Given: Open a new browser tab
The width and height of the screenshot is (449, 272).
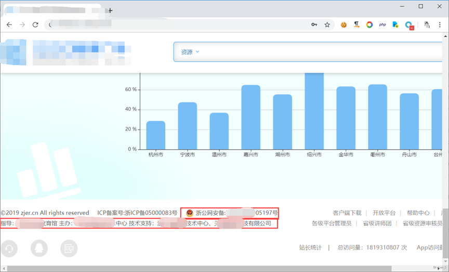Looking at the screenshot, I should click(x=110, y=10).
